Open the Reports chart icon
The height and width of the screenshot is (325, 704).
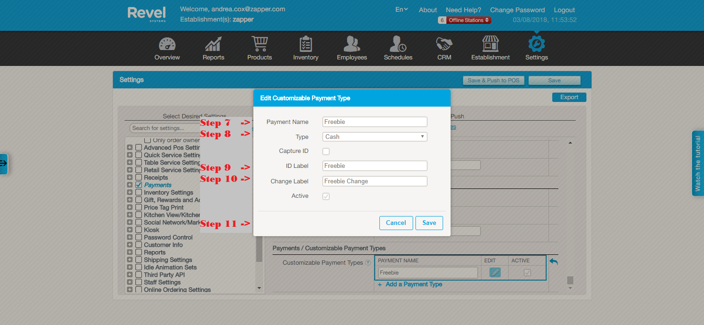(213, 45)
